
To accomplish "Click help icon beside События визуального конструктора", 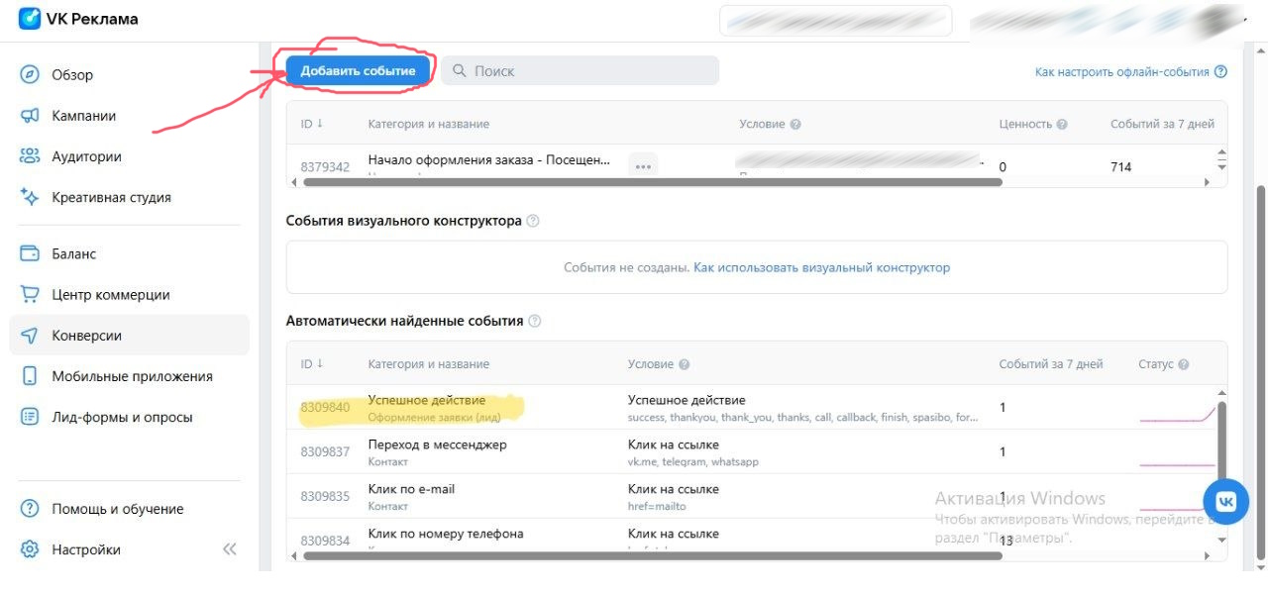I will (533, 221).
